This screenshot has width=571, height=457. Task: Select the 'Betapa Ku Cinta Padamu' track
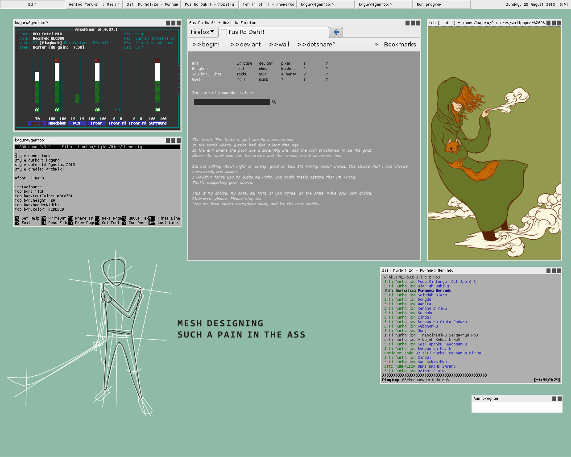(x=426, y=322)
